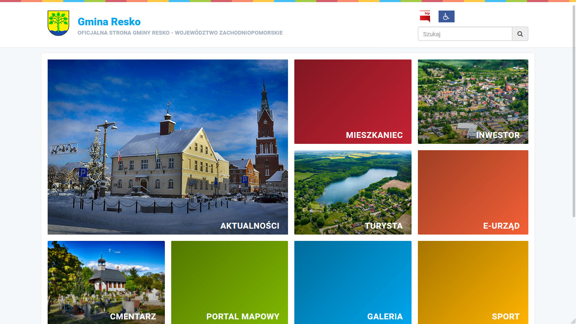This screenshot has width=576, height=324.
Task: Click the Gmina Resko coat of arms logo
Action: [58, 23]
